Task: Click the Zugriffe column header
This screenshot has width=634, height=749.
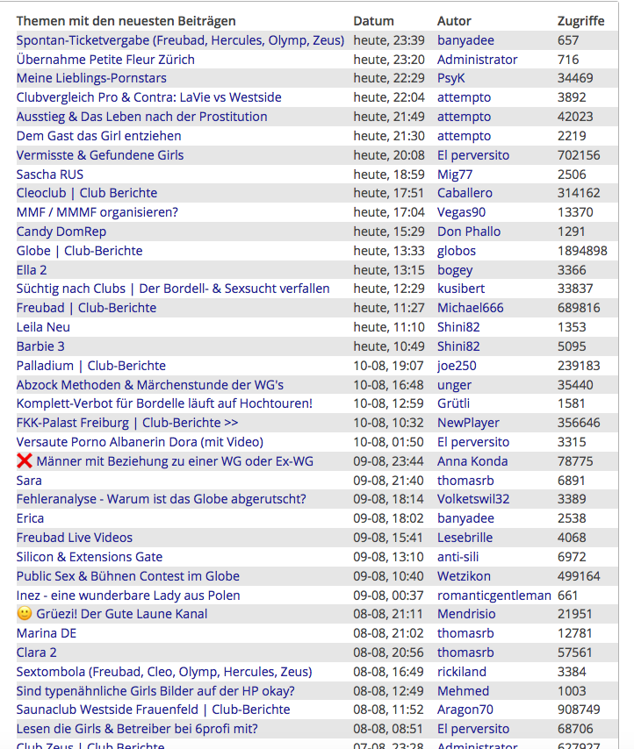Action: click(x=580, y=21)
